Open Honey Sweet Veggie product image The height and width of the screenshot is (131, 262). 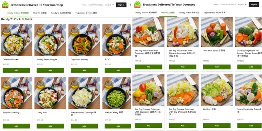(50, 40)
